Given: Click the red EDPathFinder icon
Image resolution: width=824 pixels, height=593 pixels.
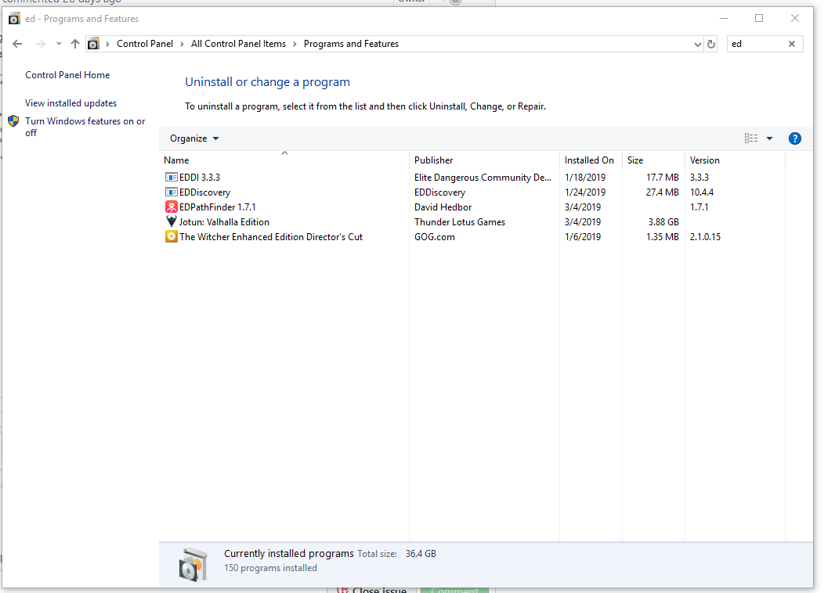Looking at the screenshot, I should [171, 207].
